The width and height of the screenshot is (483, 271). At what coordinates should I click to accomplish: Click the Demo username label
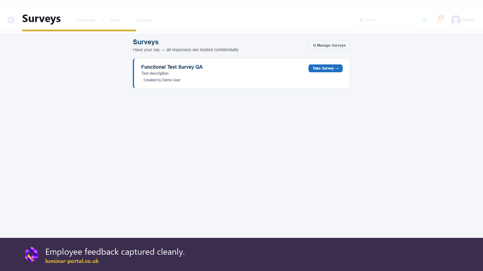[x=468, y=20]
